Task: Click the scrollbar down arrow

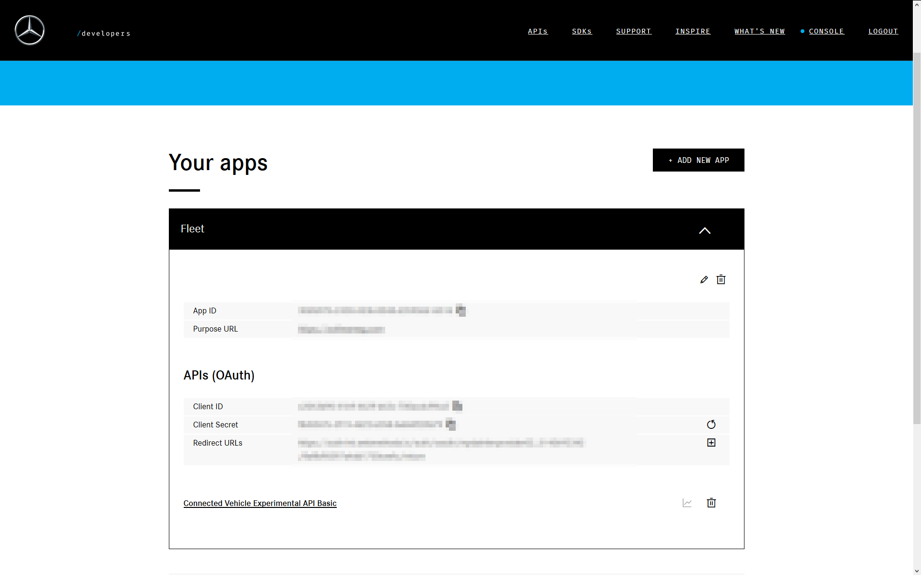Action: coord(917,570)
